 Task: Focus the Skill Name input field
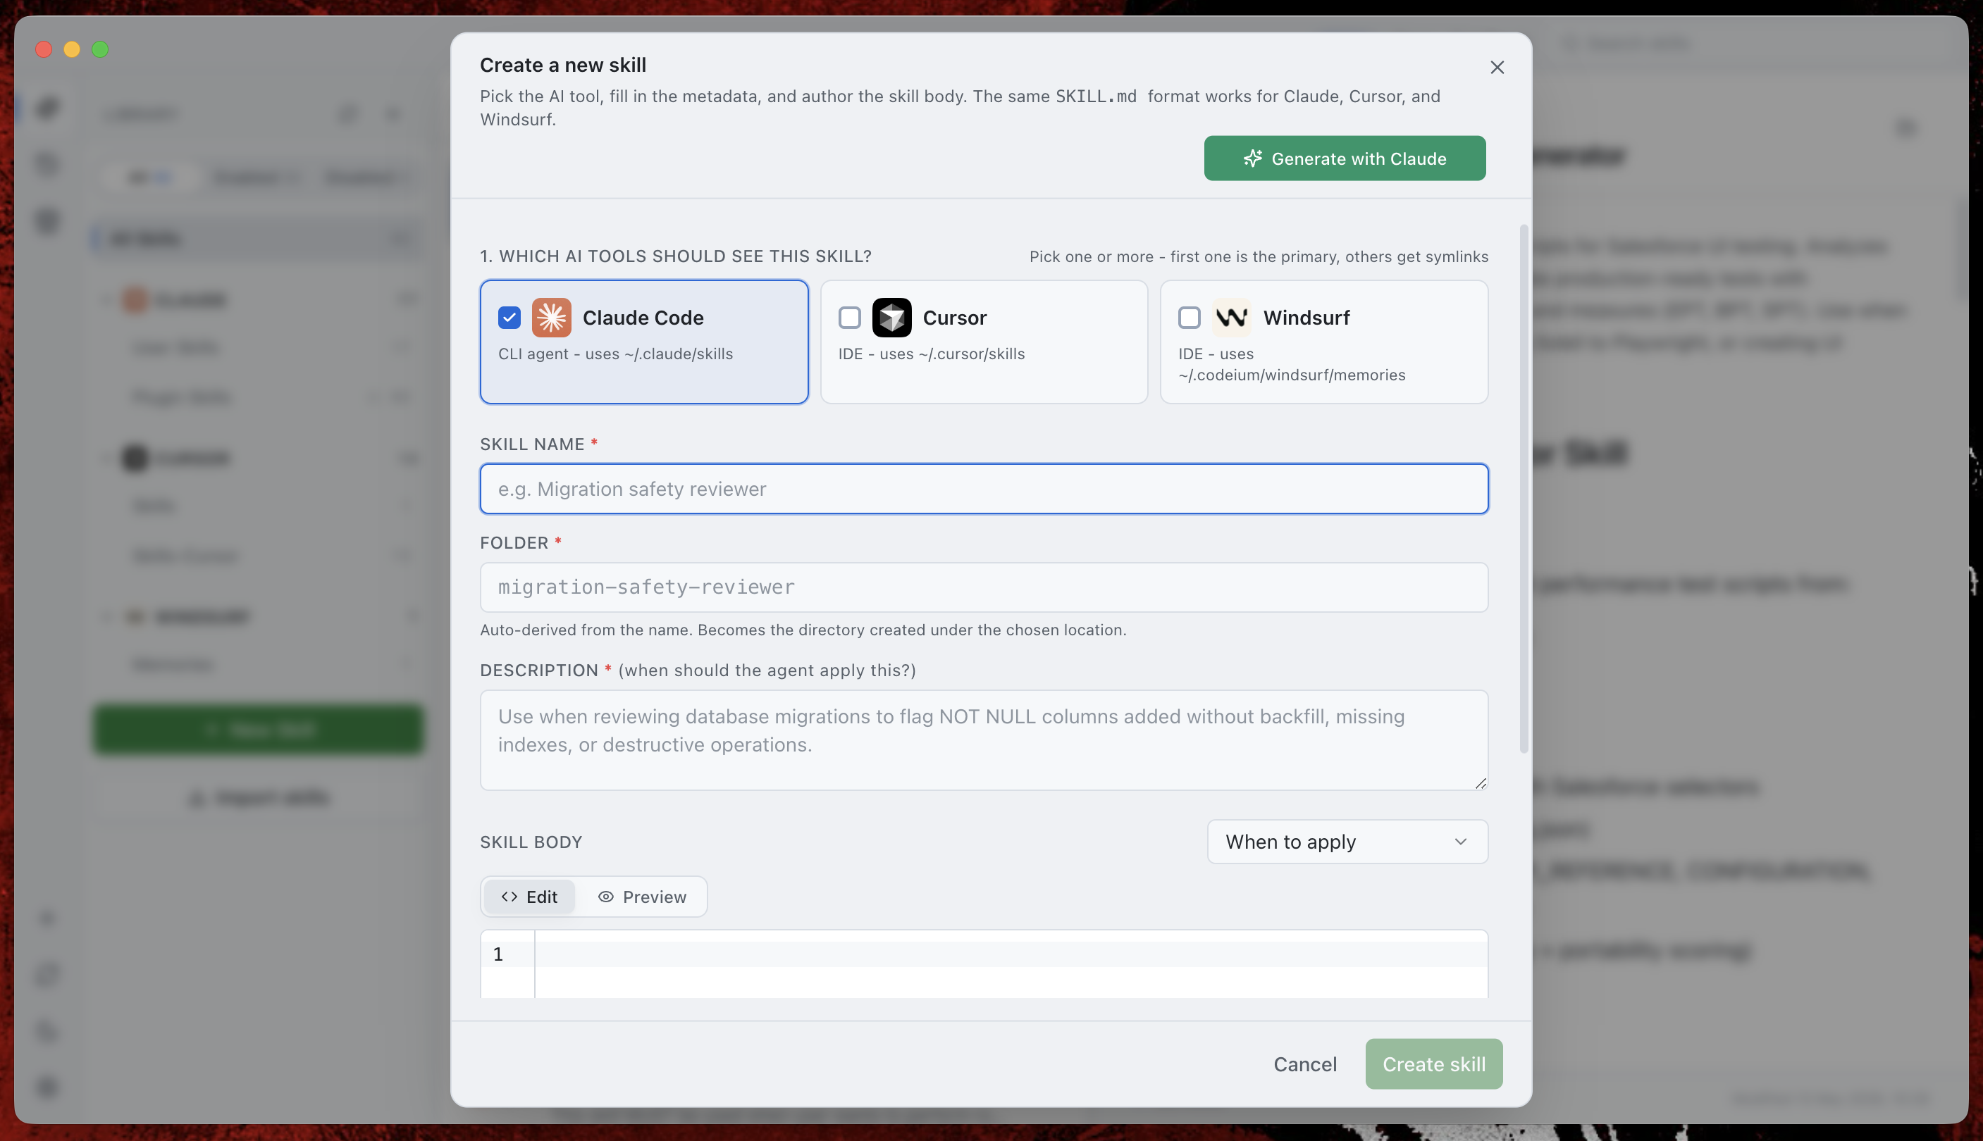tap(983, 489)
